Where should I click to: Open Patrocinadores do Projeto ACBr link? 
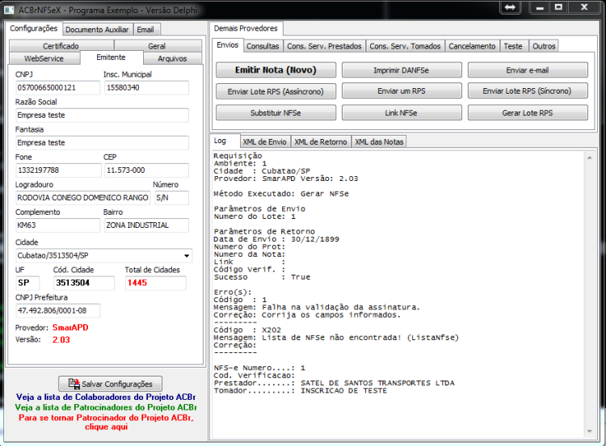(106, 407)
